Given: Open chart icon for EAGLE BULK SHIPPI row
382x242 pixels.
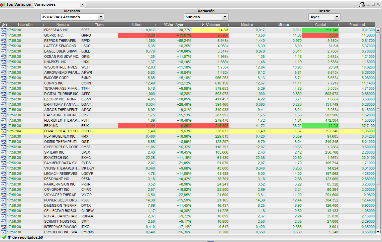Looking at the screenshot, I should [x=3, y=52].
